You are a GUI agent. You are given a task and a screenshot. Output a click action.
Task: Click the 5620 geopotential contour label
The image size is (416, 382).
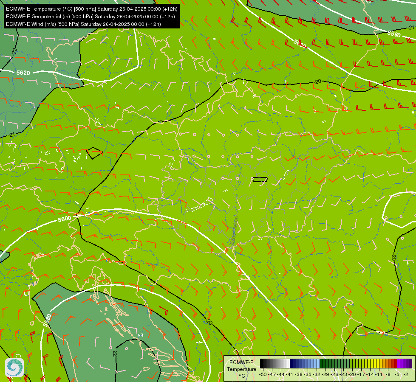click(x=23, y=73)
